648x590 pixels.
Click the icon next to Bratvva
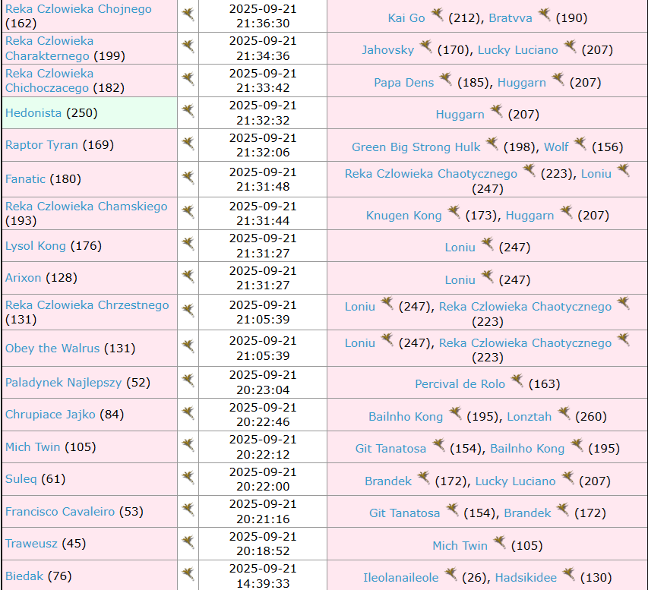click(x=544, y=15)
